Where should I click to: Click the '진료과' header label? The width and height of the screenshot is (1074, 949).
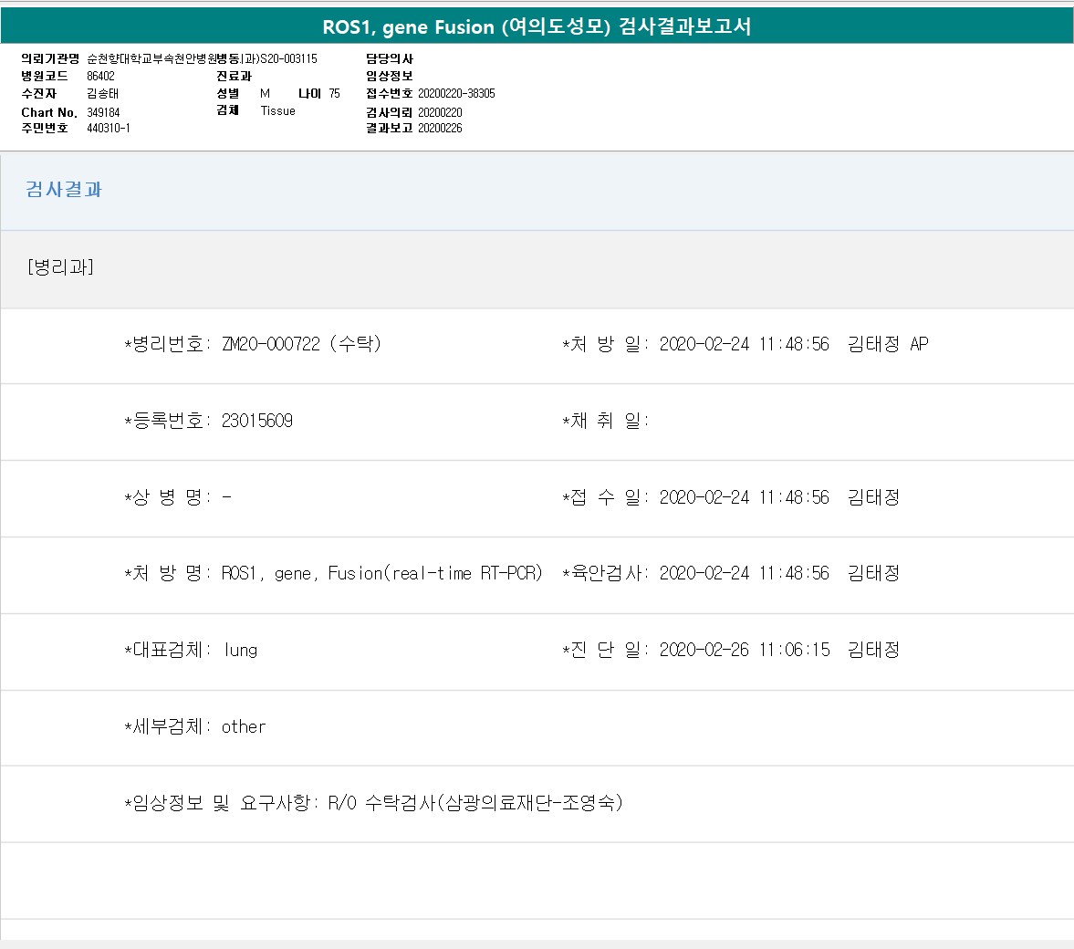click(235, 76)
